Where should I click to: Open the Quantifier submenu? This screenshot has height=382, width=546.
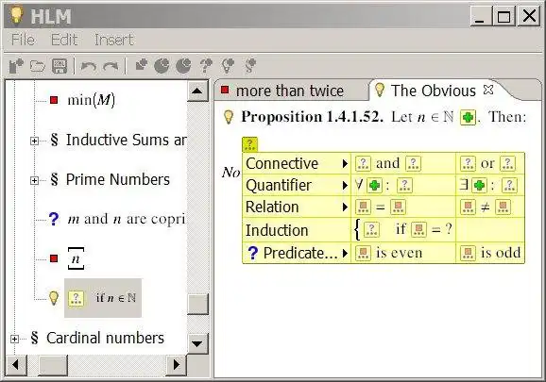click(x=297, y=185)
